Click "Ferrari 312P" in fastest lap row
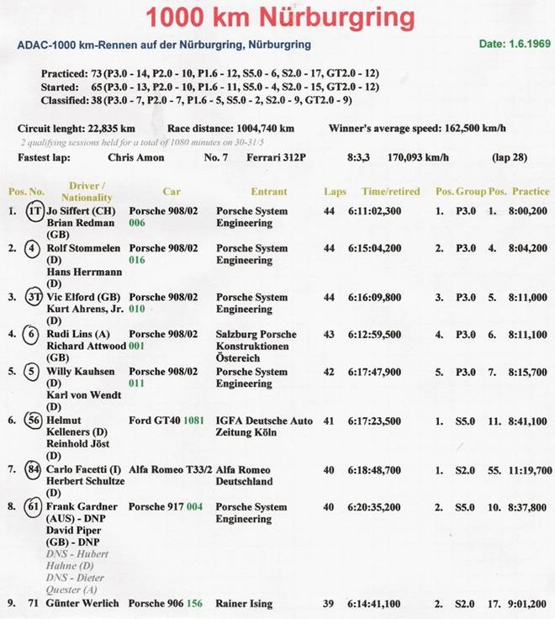 pos(277,157)
